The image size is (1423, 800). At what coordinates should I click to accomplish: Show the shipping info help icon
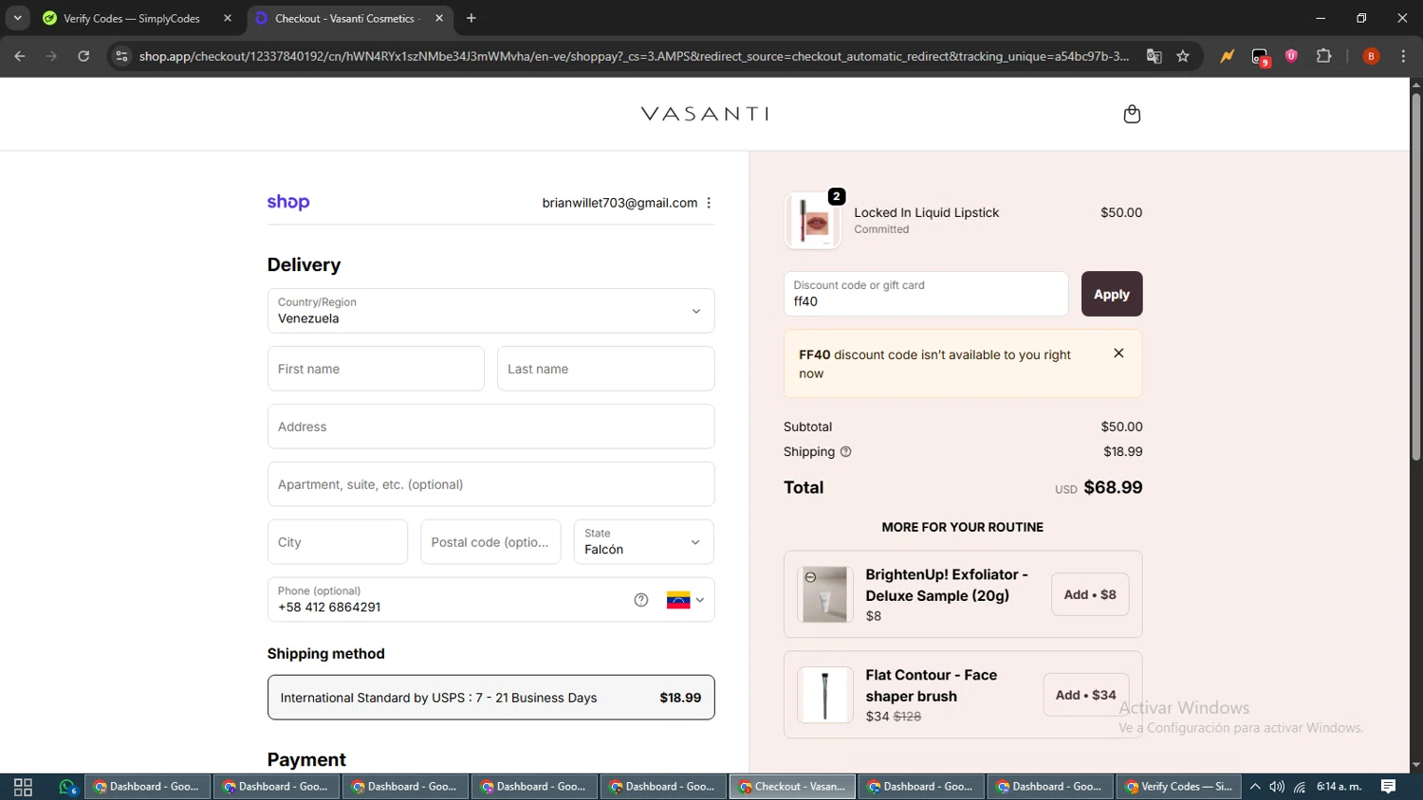845,452
